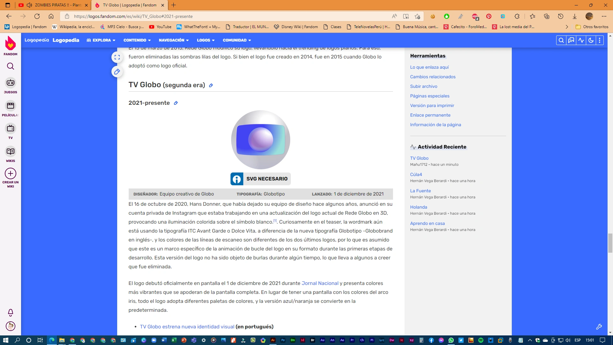Click the Wikis book icon
Image resolution: width=613 pixels, height=345 pixels.
pyautogui.click(x=11, y=151)
